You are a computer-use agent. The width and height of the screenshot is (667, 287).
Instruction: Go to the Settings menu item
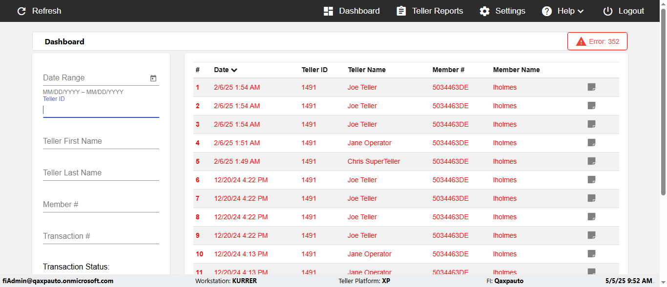[x=510, y=11]
